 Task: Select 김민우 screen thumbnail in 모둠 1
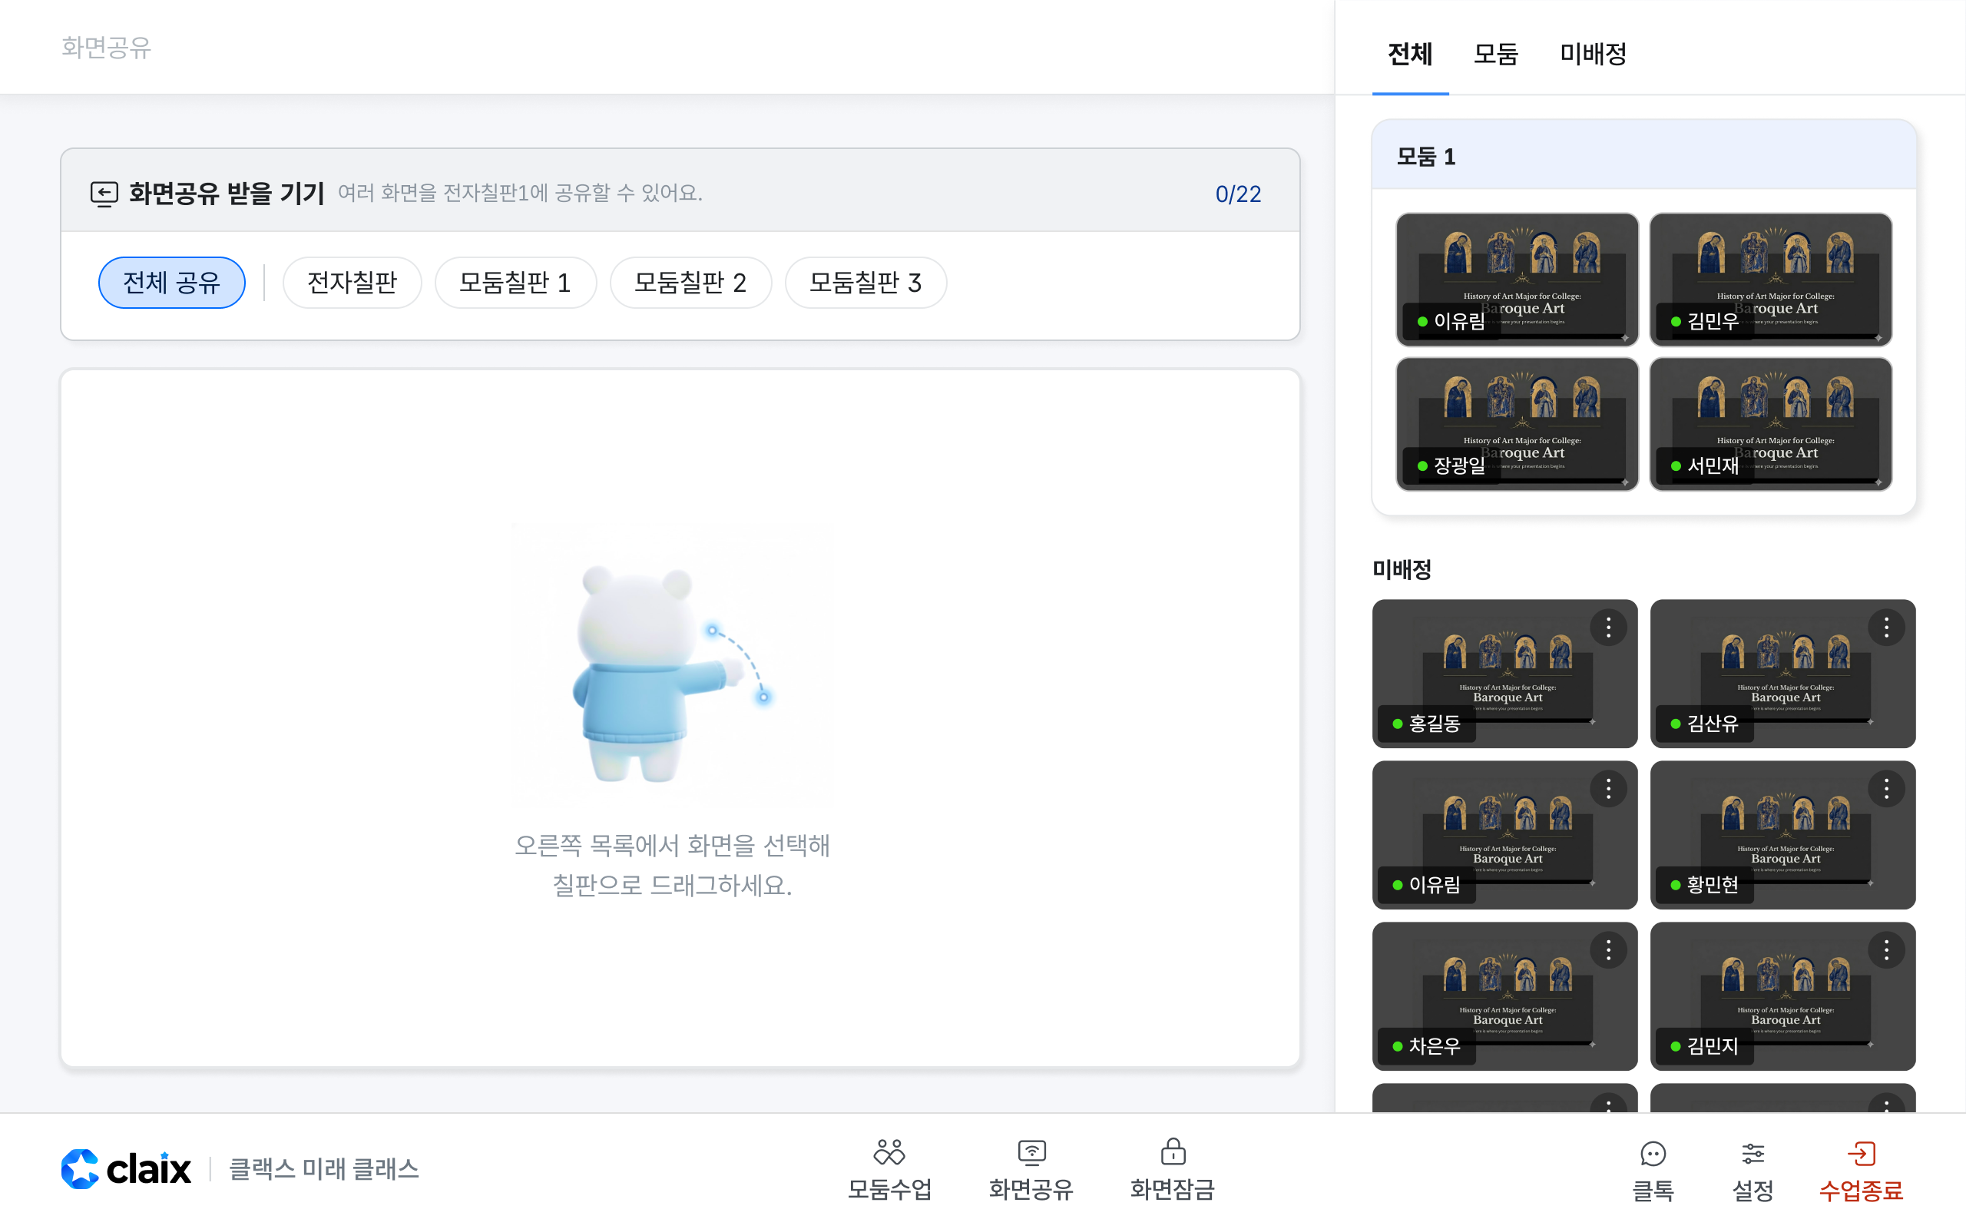tap(1770, 279)
